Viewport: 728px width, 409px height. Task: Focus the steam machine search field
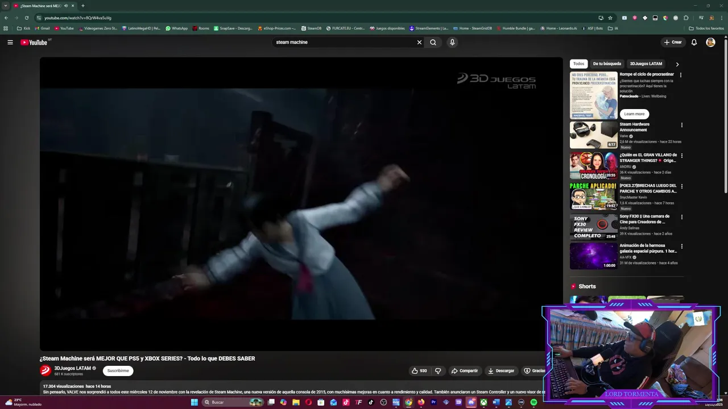tap(344, 42)
